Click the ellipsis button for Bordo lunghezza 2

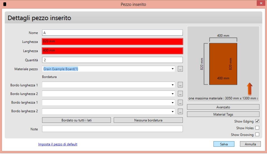click(x=180, y=94)
